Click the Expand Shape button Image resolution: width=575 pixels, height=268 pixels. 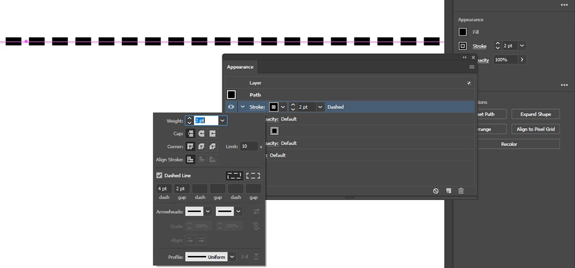535,114
